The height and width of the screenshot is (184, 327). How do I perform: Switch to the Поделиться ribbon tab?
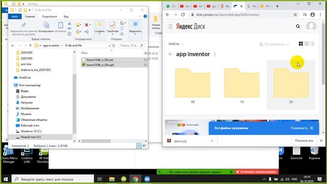[49, 16]
